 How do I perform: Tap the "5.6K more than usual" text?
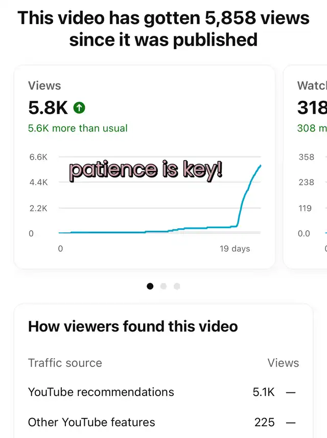tap(78, 128)
